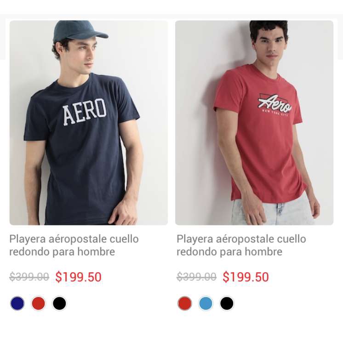This screenshot has height=353, width=343.
Task: Pick the black swatch under the right product
Action: tap(227, 303)
